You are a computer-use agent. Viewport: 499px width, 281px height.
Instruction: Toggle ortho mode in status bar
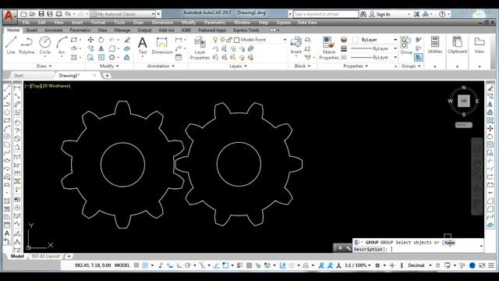pos(179,265)
